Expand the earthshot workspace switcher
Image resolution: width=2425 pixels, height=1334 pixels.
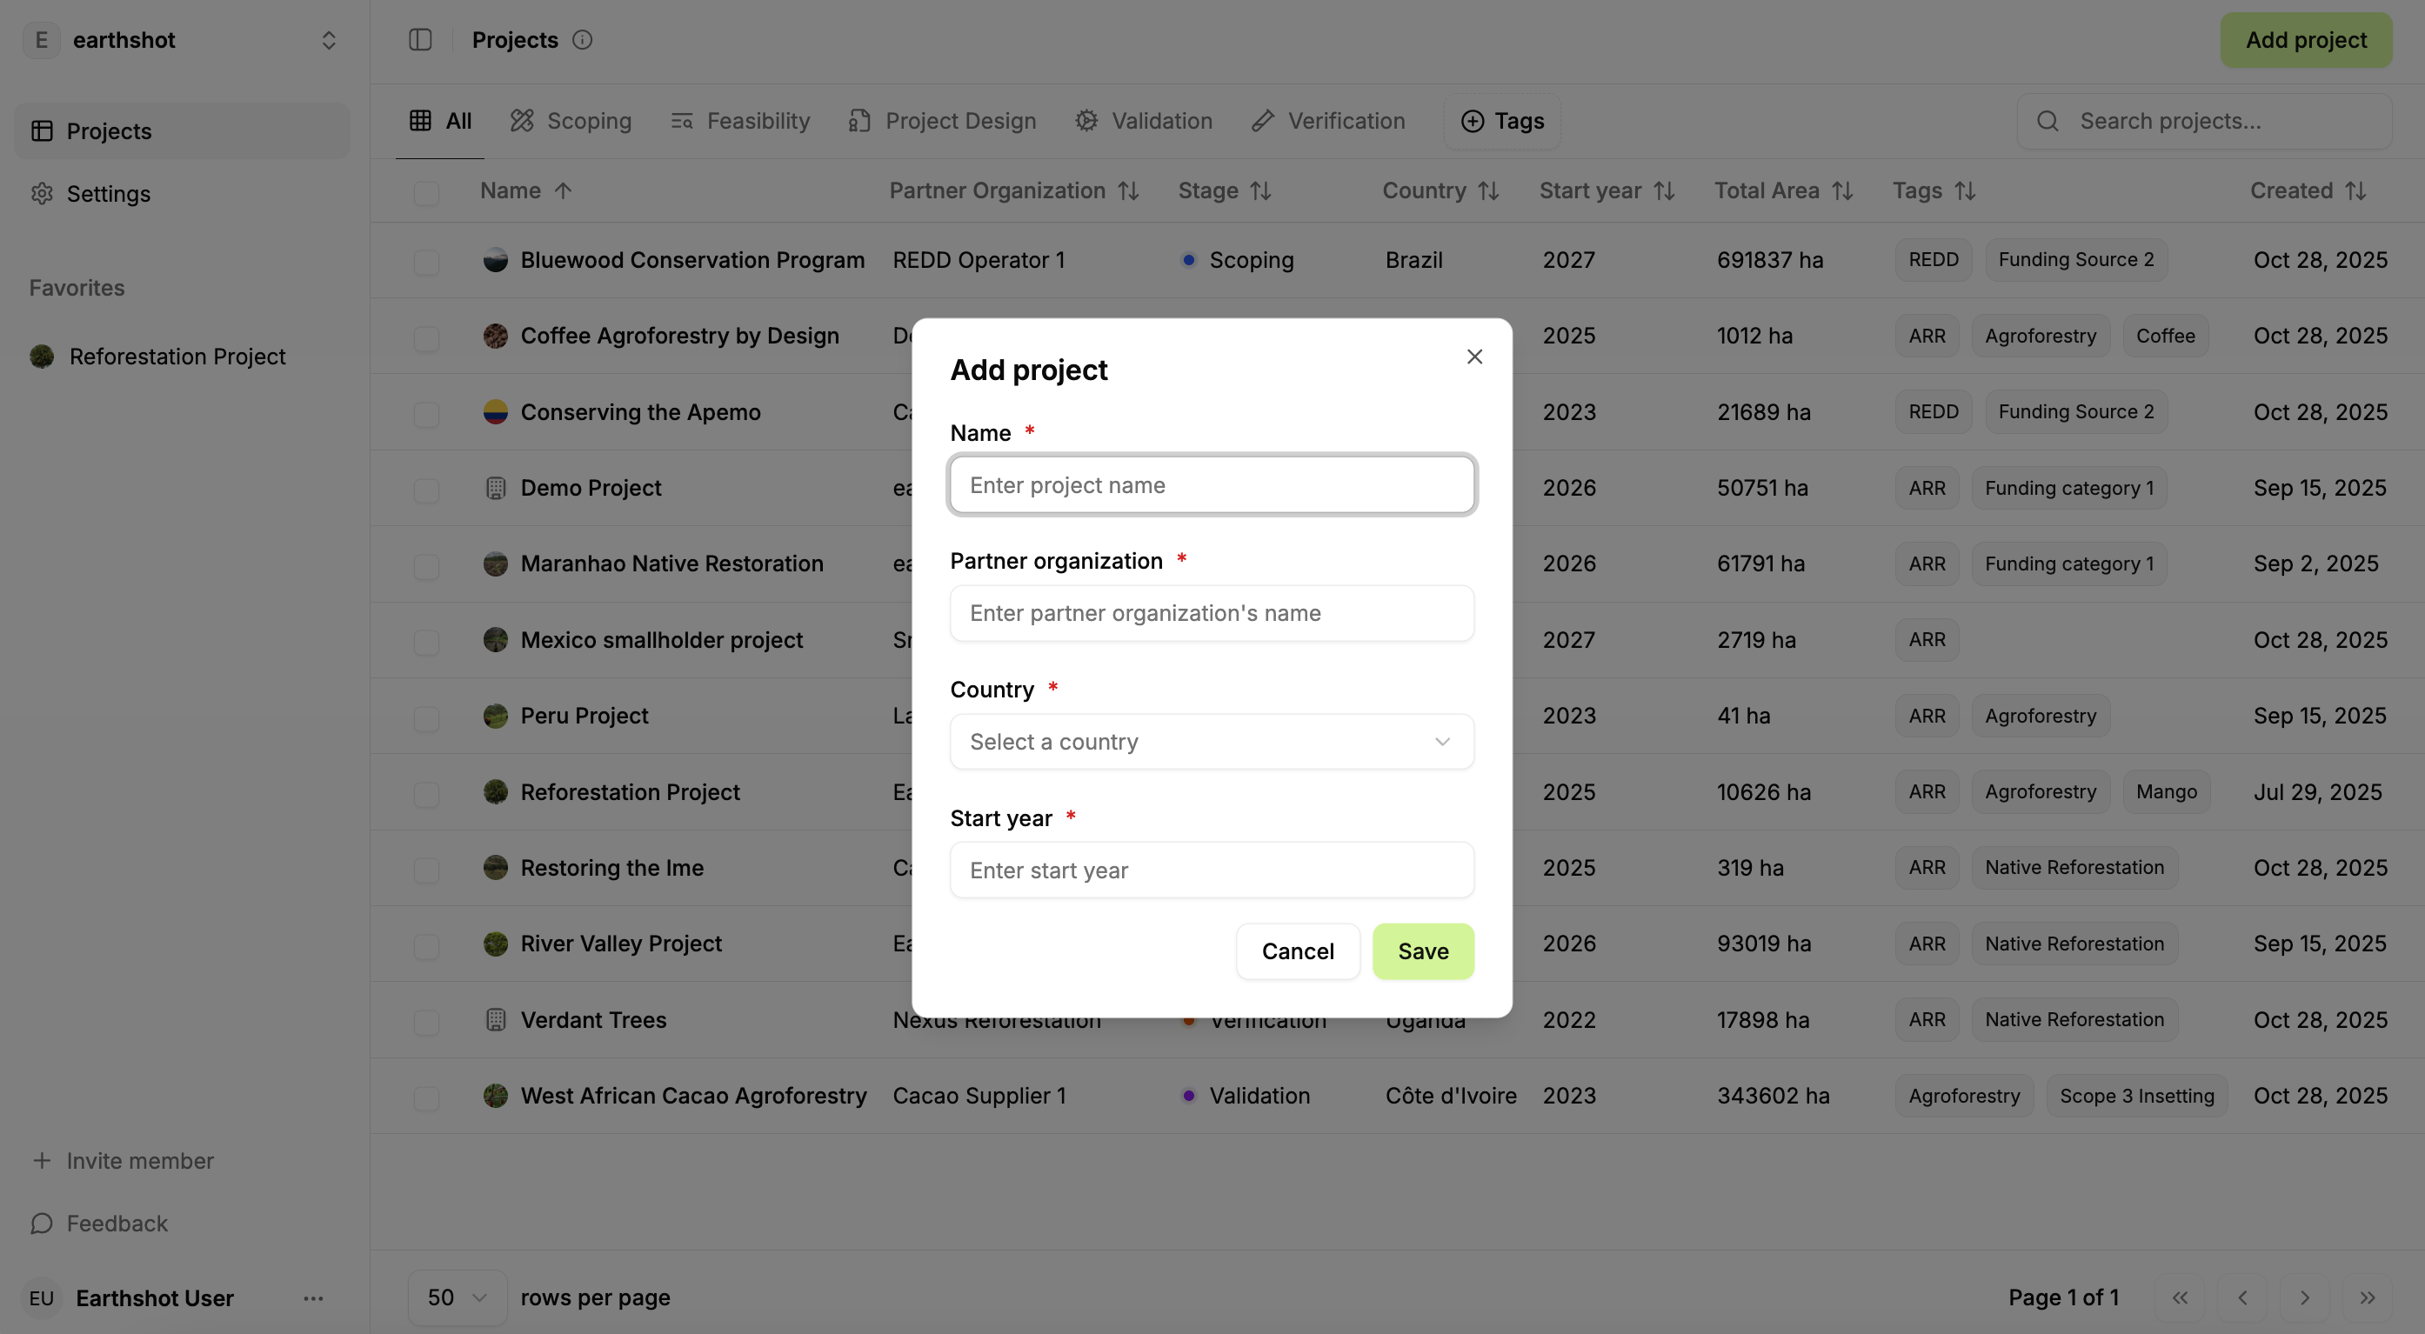pos(329,39)
